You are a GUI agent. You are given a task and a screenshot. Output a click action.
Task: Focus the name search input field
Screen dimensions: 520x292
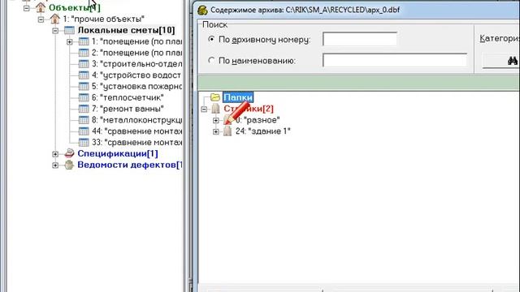tap(395, 60)
